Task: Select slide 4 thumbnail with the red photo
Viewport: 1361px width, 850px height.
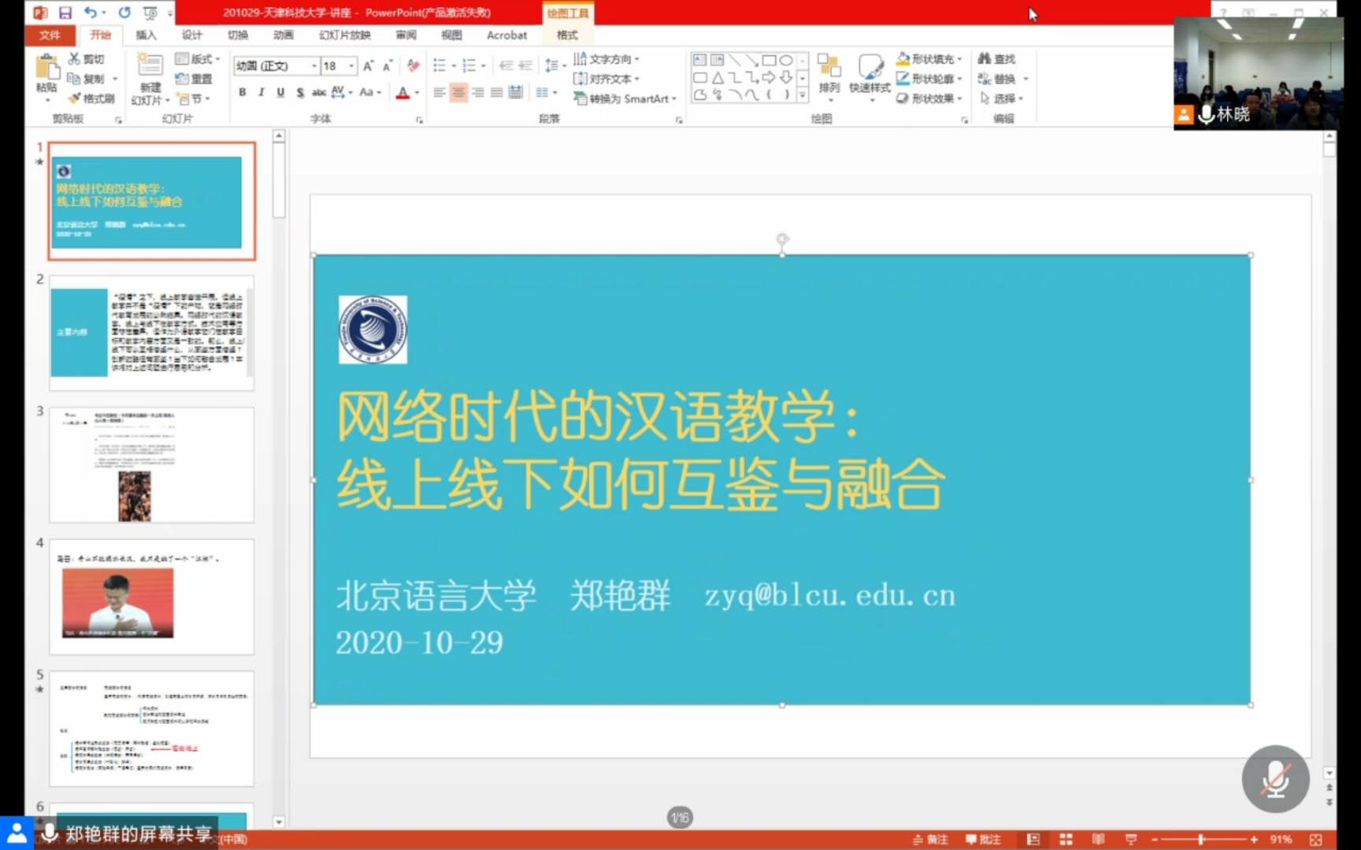Action: tap(151, 597)
